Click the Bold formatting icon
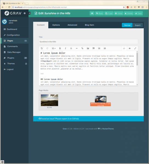This screenshot has height=164, width=149. pyautogui.click(x=60, y=48)
